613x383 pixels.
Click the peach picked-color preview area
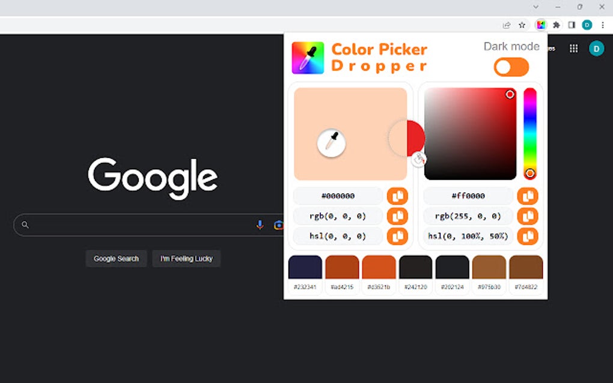point(350,134)
